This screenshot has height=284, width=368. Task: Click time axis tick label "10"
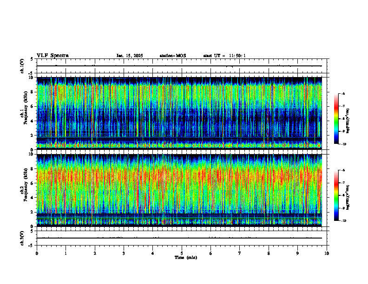[327, 253]
